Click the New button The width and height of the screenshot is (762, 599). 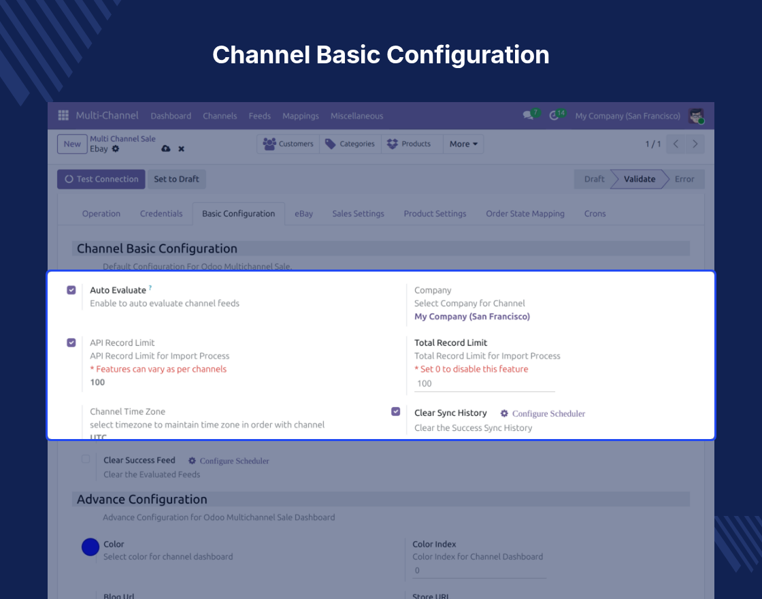click(x=72, y=144)
